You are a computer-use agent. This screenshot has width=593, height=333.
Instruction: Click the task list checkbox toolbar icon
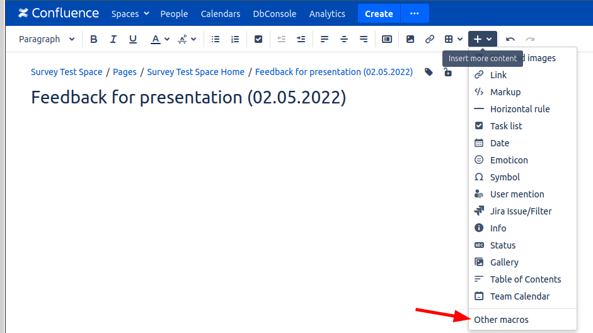click(x=258, y=39)
